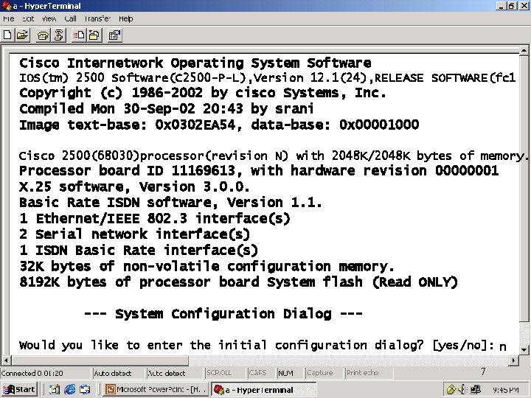The image size is (531, 398).
Task: Click the Windows Start button
Action: 20,390
